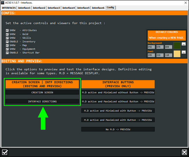Click the INTERFACE DIRECTIONS button
This screenshot has height=157, width=189.
coord(42,101)
